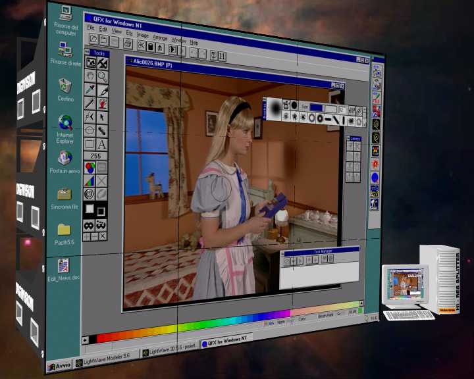The height and width of the screenshot is (379, 474).
Task: Select the hammer and wrench tool
Action: (x=103, y=63)
